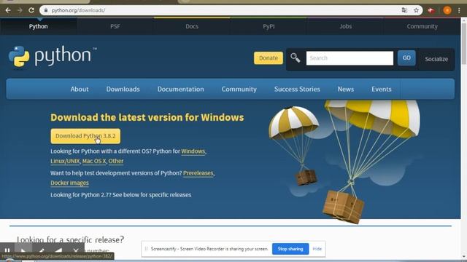Click Download Python 3.8.2 button
This screenshot has width=467, height=262.
85,136
